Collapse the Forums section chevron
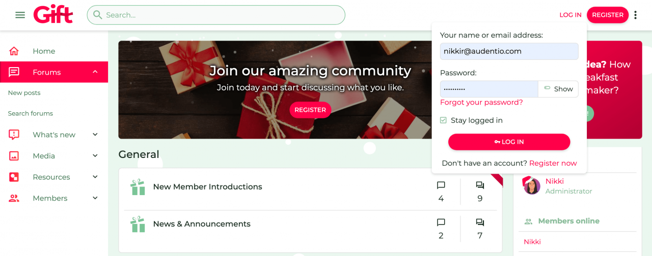The image size is (652, 256). 95,72
